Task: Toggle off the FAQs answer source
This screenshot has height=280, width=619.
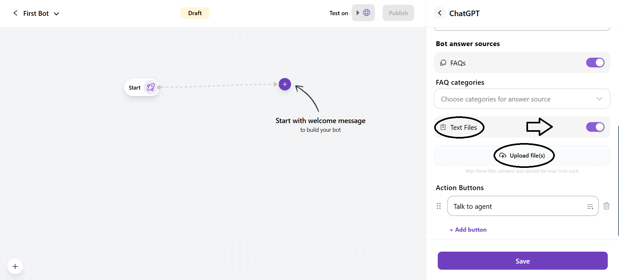Action: (x=595, y=63)
